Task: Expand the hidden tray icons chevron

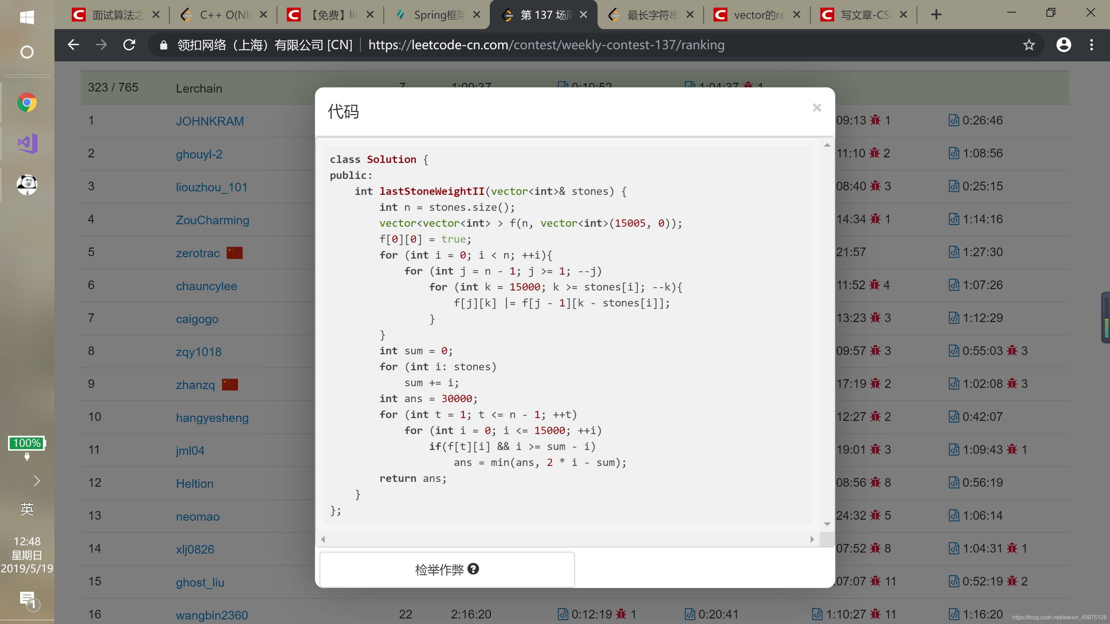Action: [37, 480]
